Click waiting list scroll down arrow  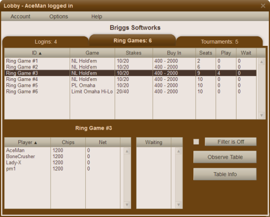click(x=178, y=205)
